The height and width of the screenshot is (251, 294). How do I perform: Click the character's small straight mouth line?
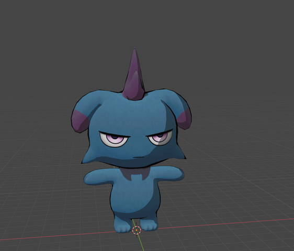click(x=138, y=157)
